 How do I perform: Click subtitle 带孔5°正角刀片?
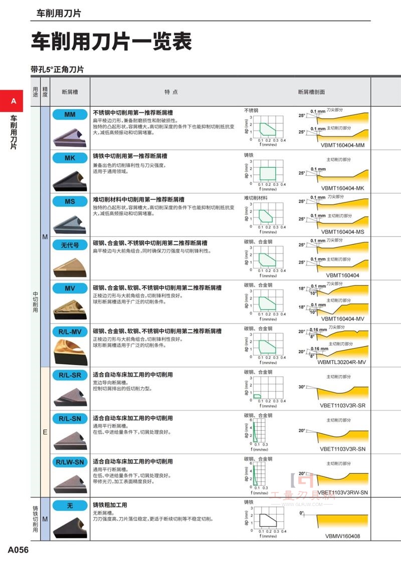pyautogui.click(x=57, y=70)
